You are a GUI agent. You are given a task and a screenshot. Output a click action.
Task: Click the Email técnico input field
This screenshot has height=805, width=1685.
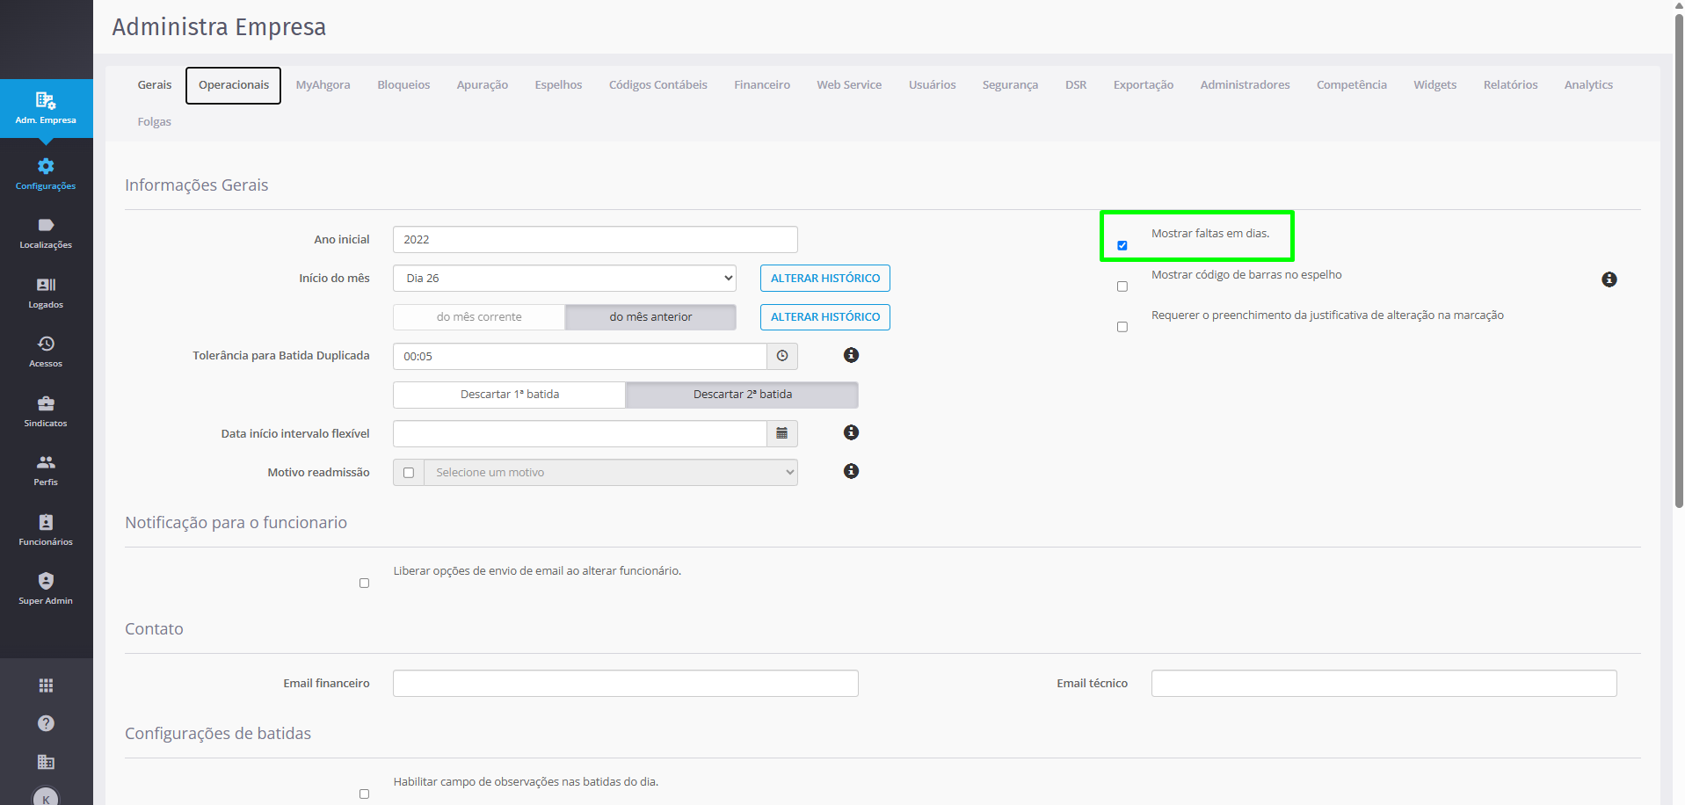(1384, 684)
